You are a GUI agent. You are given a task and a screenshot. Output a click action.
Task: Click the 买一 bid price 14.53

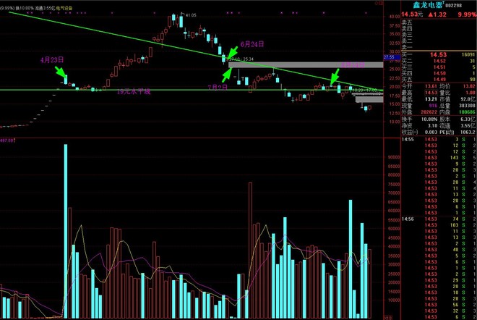pos(438,55)
